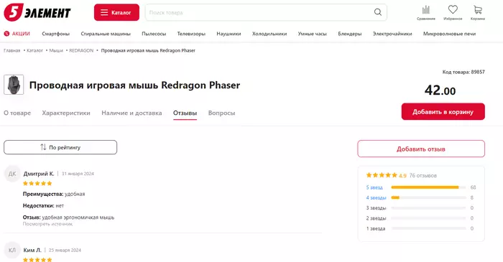
Task: Click the REDRAGON breadcrumb
Action: point(81,50)
